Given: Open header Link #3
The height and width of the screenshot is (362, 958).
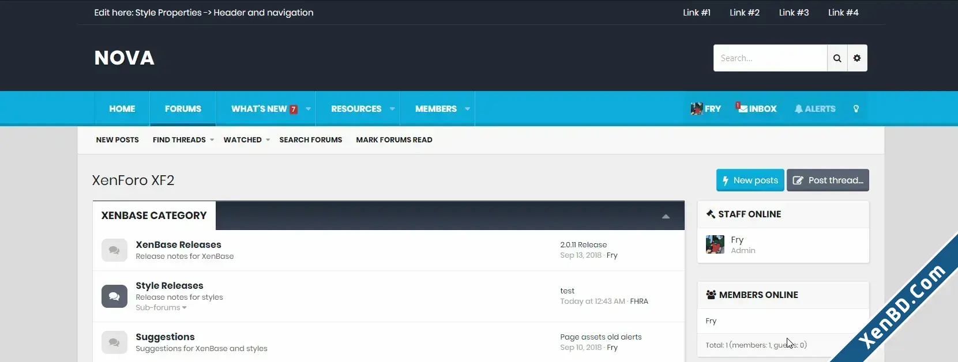Looking at the screenshot, I should pyautogui.click(x=794, y=13).
